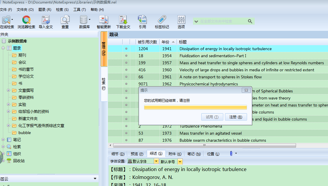328x186 pixels.
Task: Sort by 被引用次数 column header
Action: click(147, 42)
